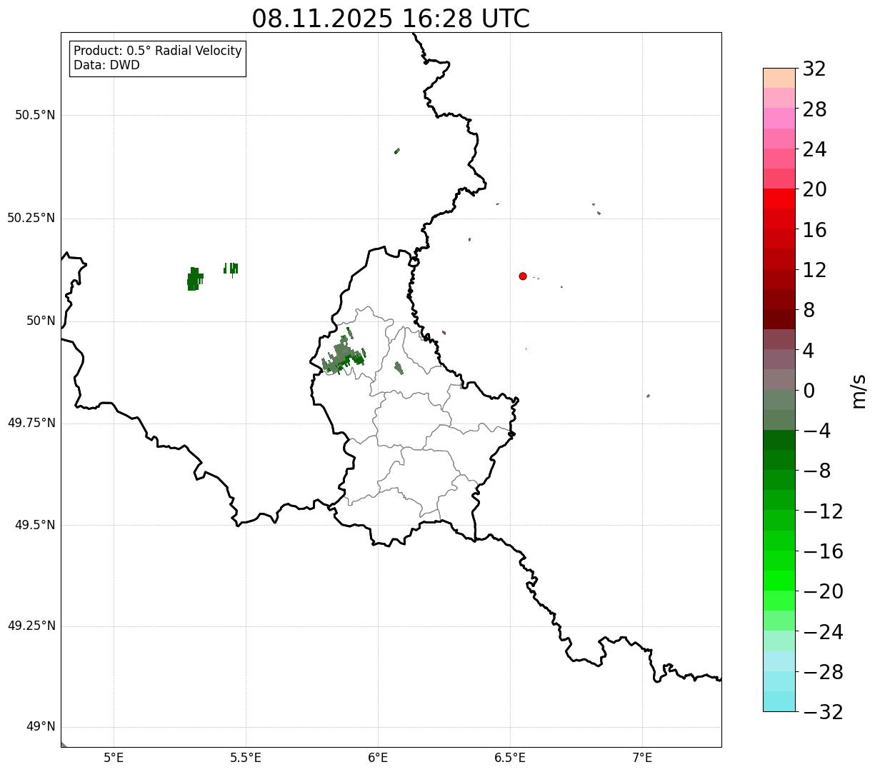This screenshot has width=875, height=772.
Task: Click the 49.75°N latitude label
Action: pyautogui.click(x=31, y=423)
